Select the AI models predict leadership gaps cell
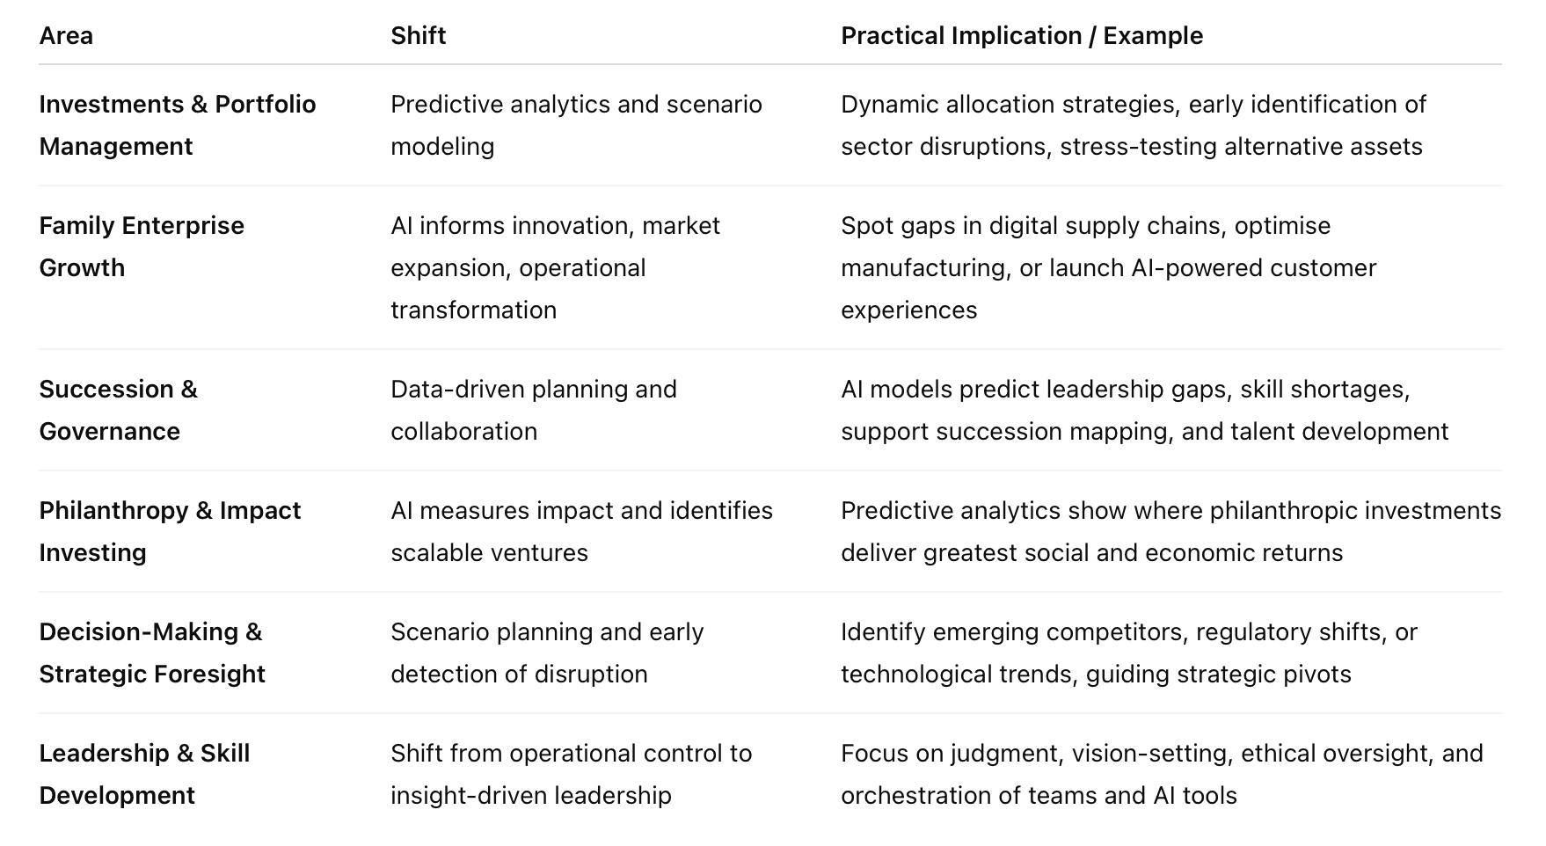 [1143, 410]
